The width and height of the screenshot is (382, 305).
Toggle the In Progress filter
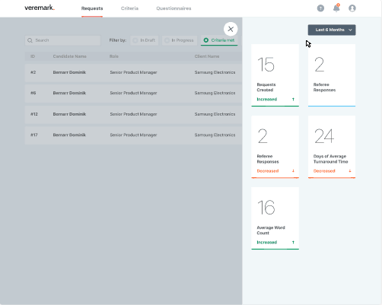(180, 40)
